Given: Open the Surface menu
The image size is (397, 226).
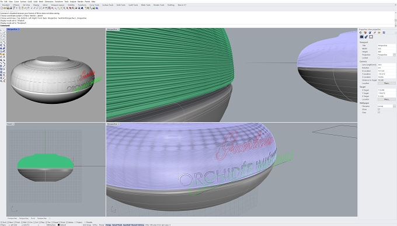Looking at the screenshot, I should click(x=23, y=2).
